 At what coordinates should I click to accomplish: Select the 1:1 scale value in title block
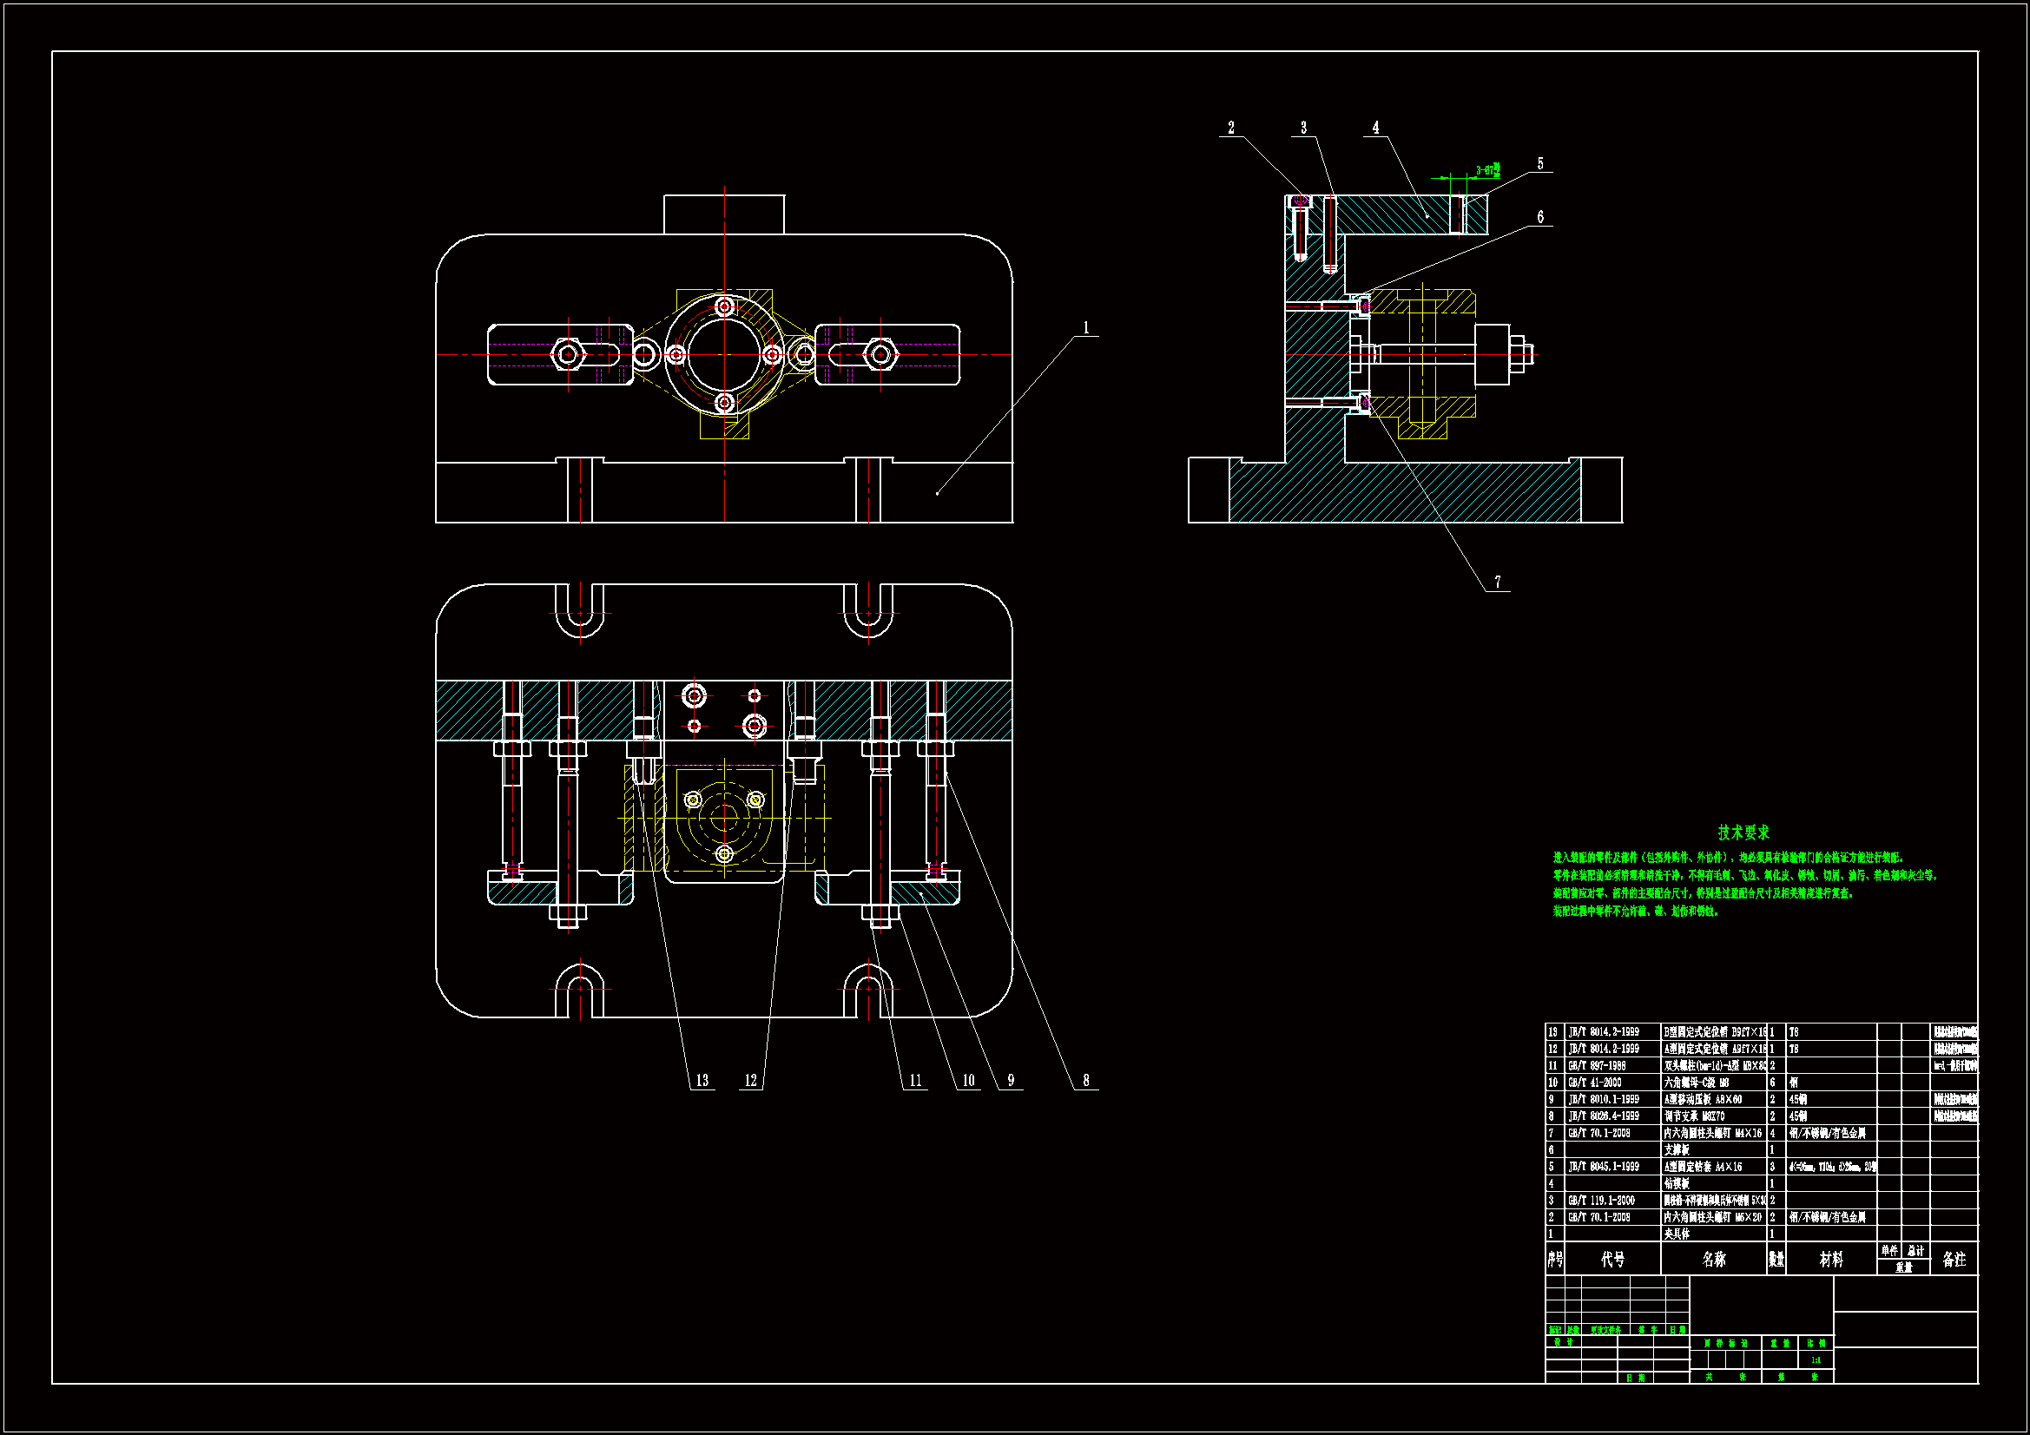(1816, 1360)
